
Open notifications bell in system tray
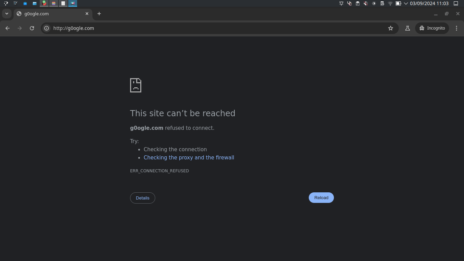(x=341, y=3)
